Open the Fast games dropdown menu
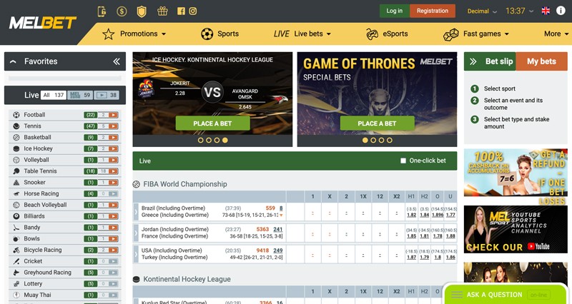The image size is (572, 304). tap(476, 34)
